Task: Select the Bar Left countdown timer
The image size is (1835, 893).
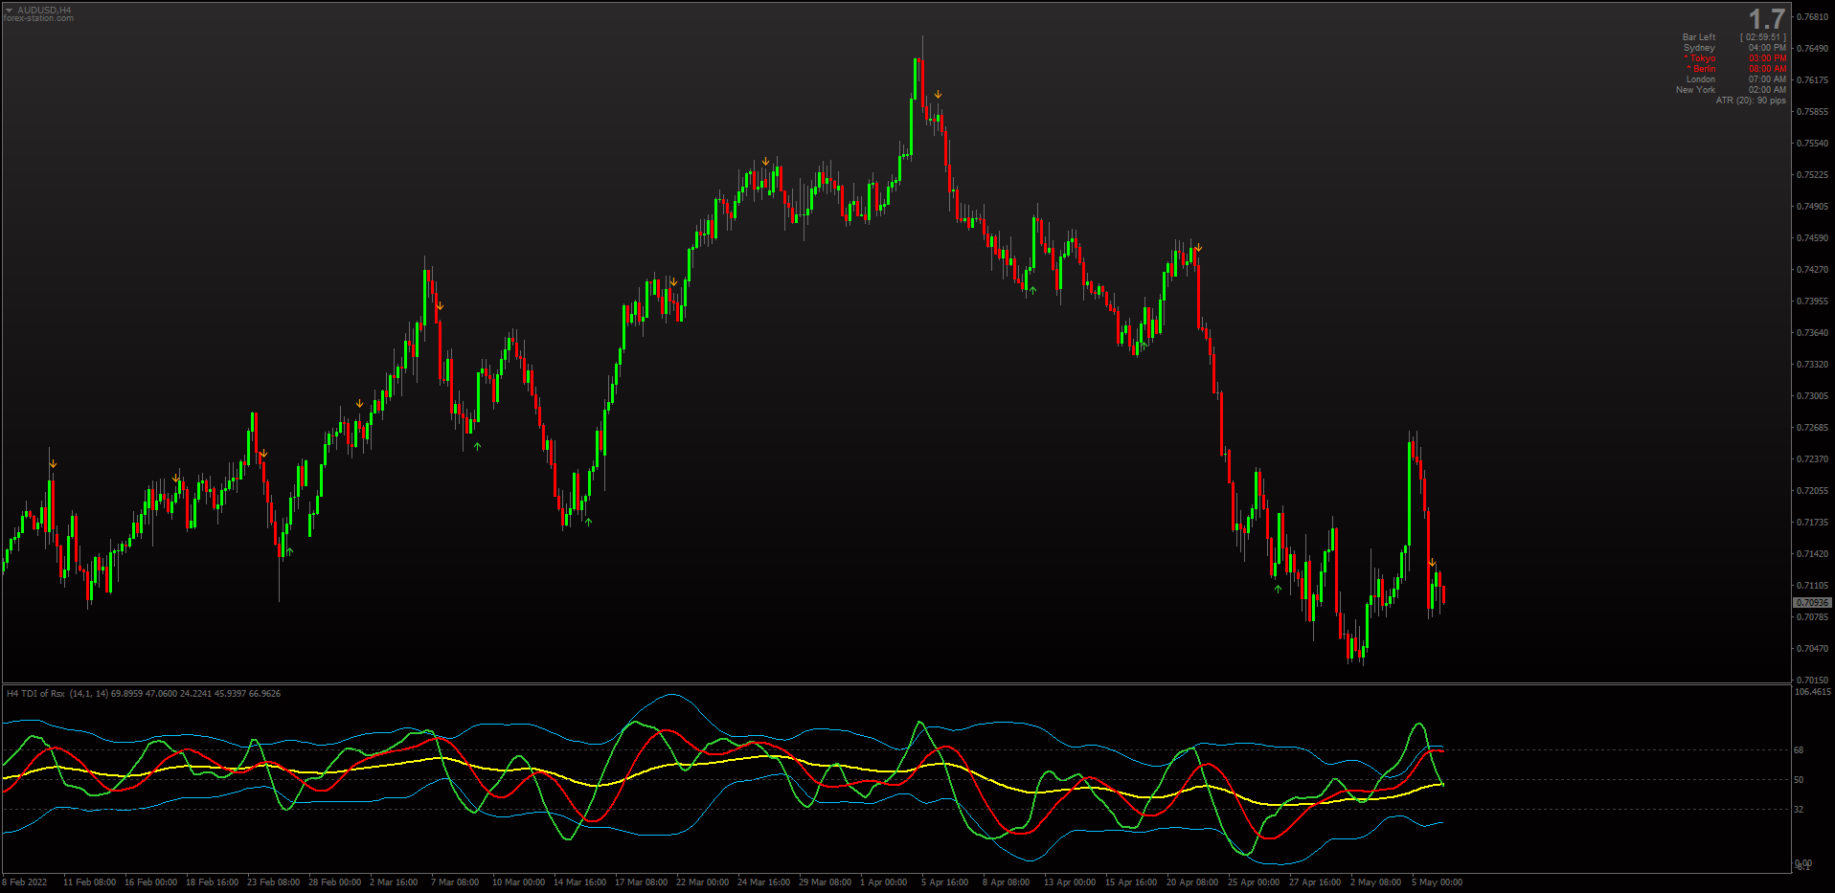Action: [x=1763, y=37]
